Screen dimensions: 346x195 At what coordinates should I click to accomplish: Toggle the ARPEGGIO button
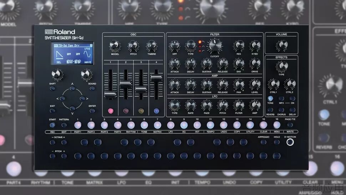coord(263,142)
